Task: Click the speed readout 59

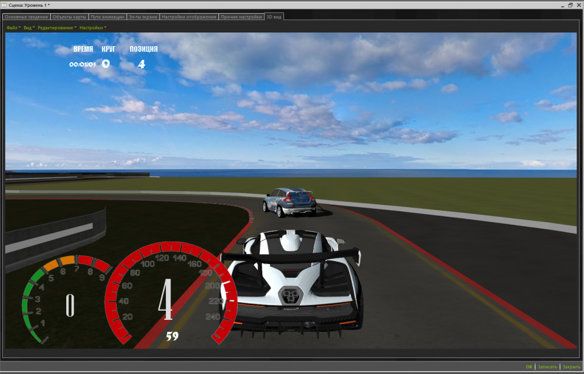Action: [x=172, y=336]
